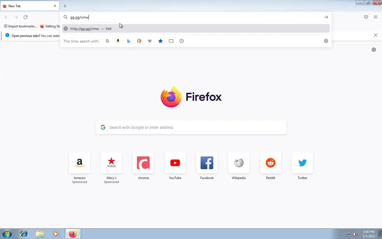Open search settings gear in dropdown
Image resolution: width=382 pixels, height=239 pixels.
[x=326, y=41]
